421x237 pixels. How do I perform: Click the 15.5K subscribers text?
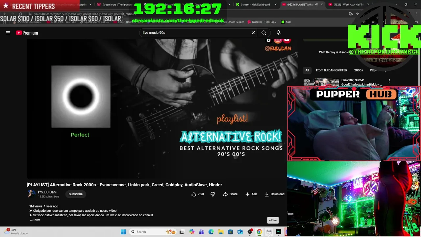(x=48, y=197)
